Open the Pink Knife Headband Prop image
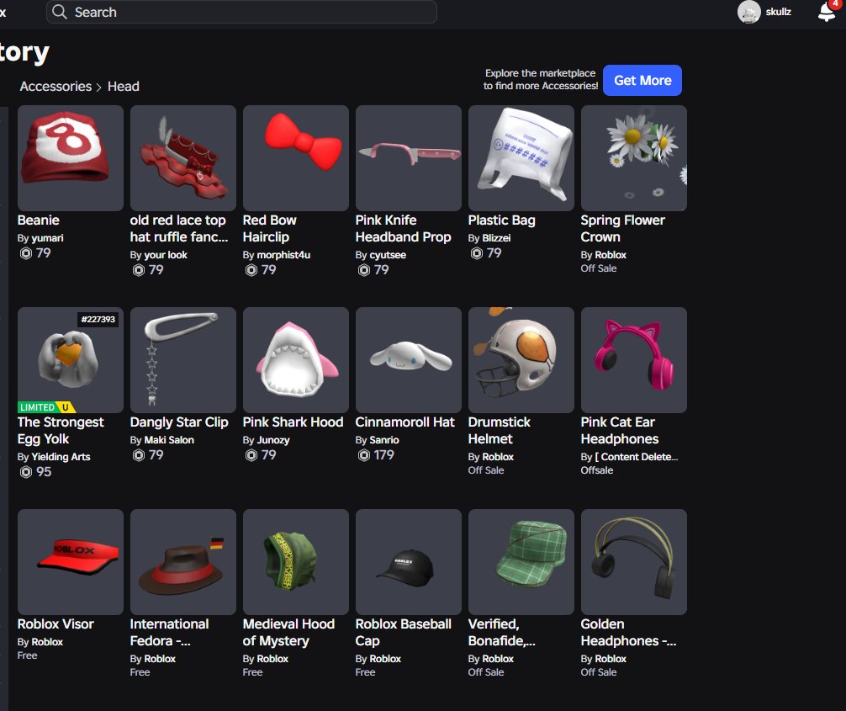Viewport: 846px width, 711px height. tap(409, 158)
